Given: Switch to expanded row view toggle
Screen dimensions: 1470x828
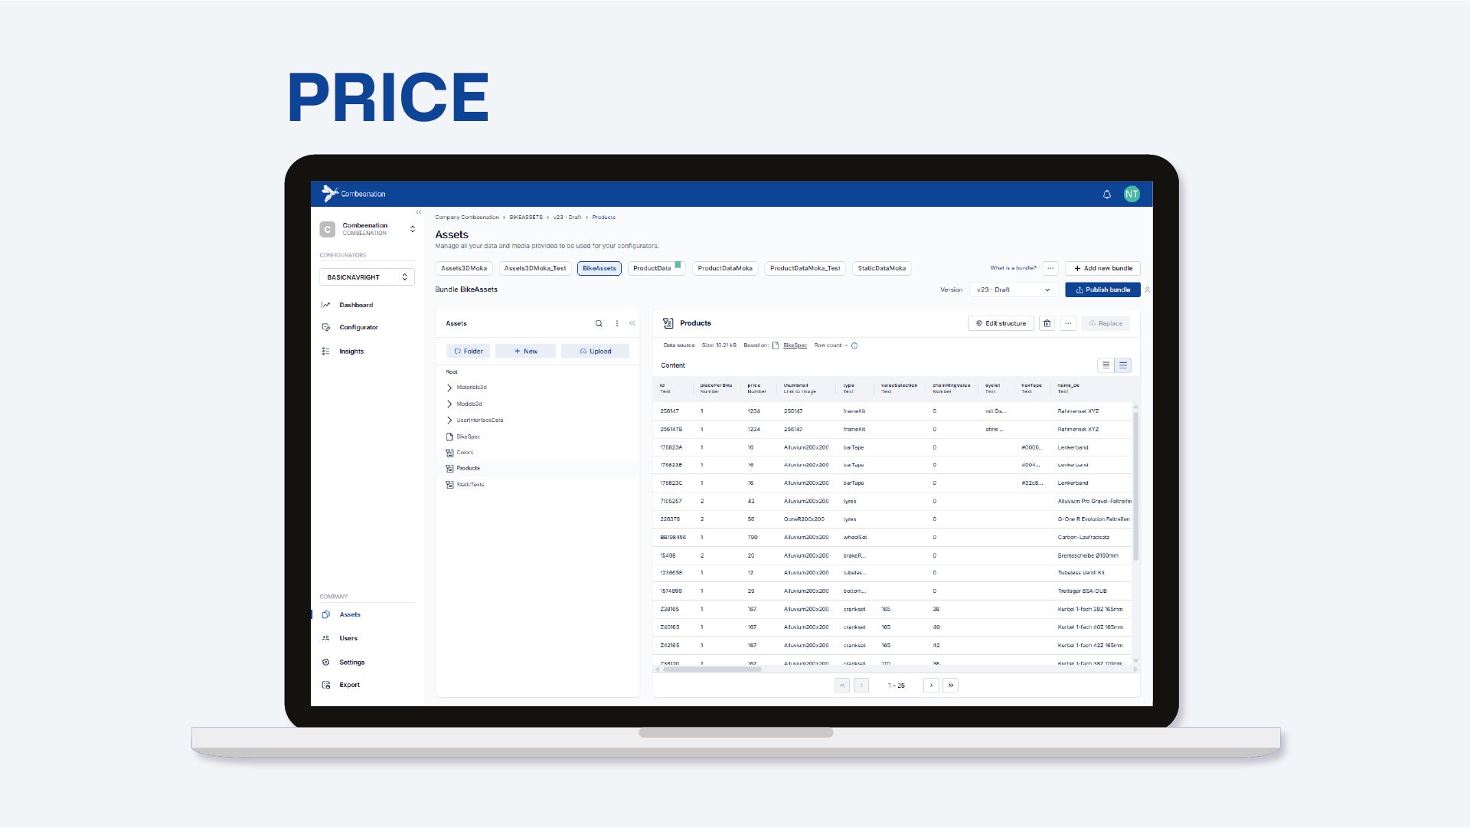Looking at the screenshot, I should tap(1123, 365).
